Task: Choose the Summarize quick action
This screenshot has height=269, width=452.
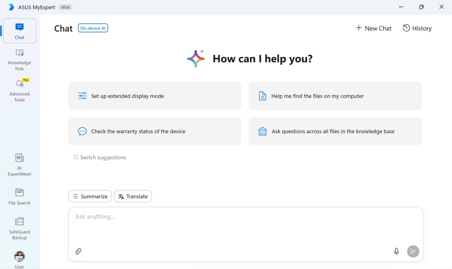Action: 90,196
